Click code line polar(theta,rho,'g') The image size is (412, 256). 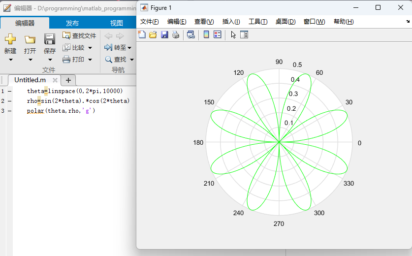[61, 111]
